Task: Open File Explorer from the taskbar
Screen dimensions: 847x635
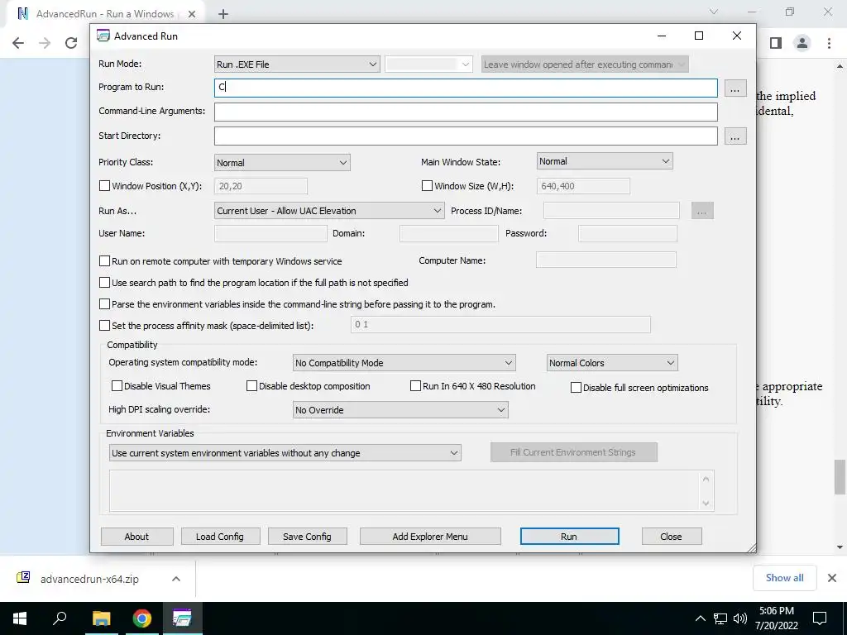Action: 101,618
